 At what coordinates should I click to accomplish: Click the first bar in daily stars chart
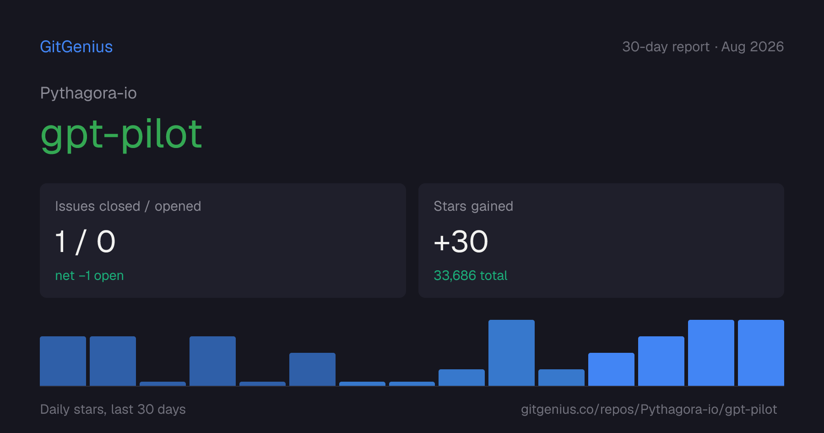click(x=63, y=361)
